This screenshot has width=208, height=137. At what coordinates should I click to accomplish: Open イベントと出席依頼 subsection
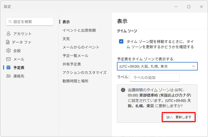pos(79,30)
